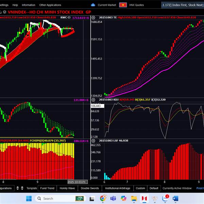Launch Microsoft Word from the taskbar

[175, 198]
